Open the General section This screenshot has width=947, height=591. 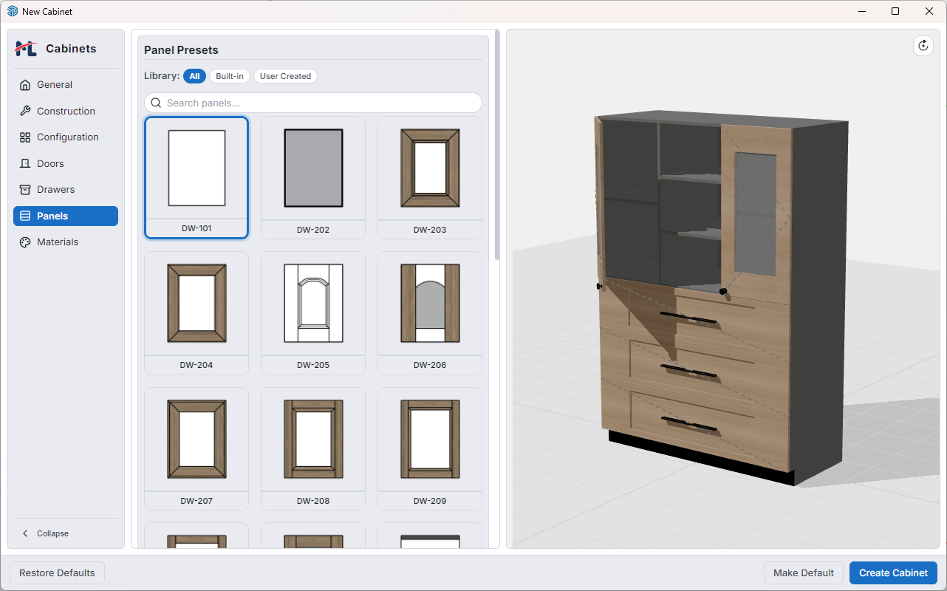coord(66,85)
